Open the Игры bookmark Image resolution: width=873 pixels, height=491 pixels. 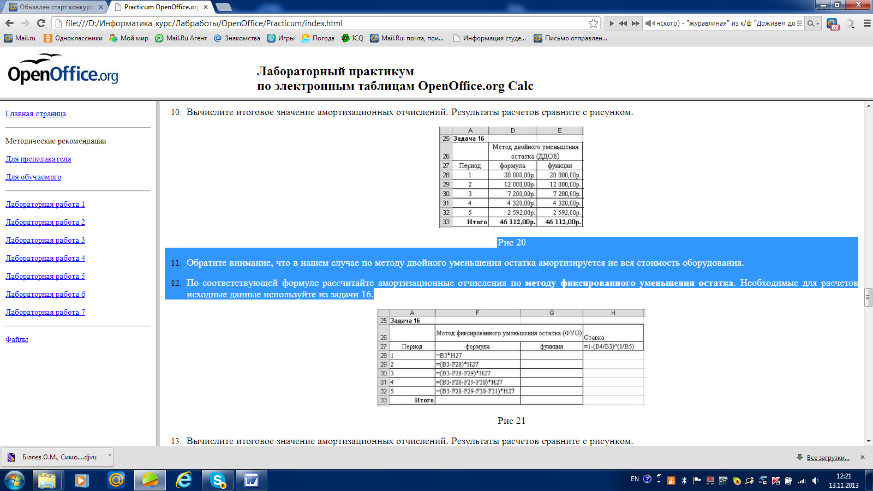pyautogui.click(x=280, y=38)
